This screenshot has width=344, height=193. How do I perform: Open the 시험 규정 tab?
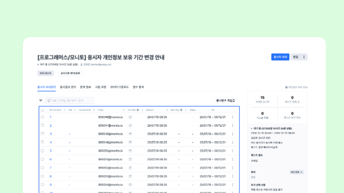[100, 87]
